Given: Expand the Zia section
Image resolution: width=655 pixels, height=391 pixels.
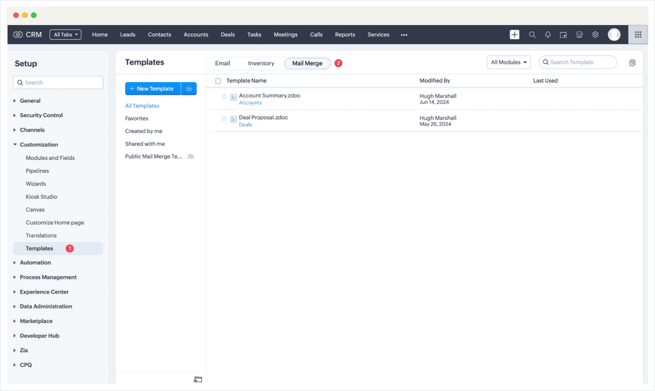Looking at the screenshot, I should coord(15,351).
